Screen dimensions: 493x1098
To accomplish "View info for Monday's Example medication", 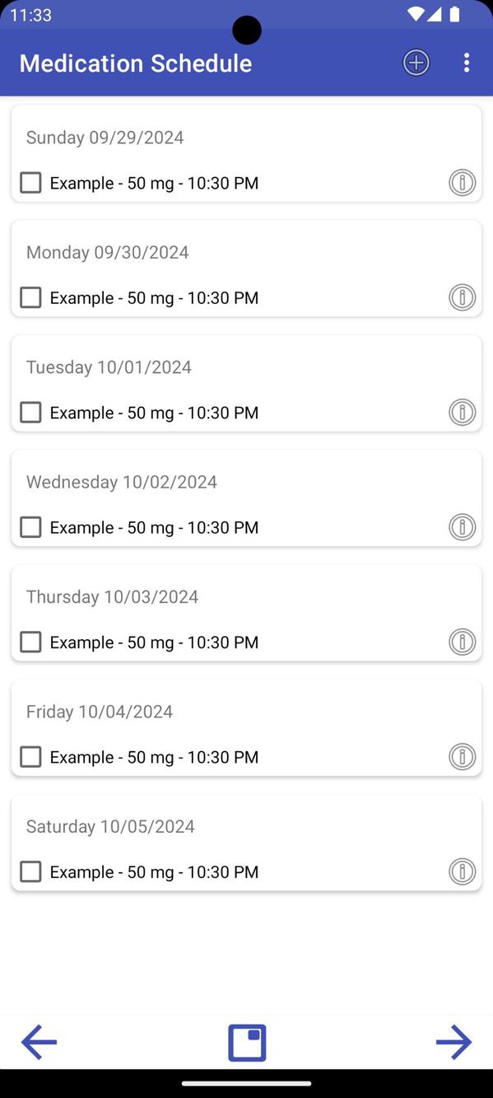I will [x=463, y=297].
